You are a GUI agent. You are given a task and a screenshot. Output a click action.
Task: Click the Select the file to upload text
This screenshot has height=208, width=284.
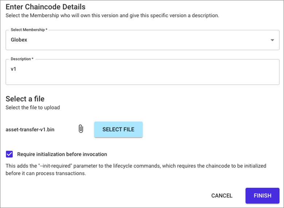pos(33,108)
